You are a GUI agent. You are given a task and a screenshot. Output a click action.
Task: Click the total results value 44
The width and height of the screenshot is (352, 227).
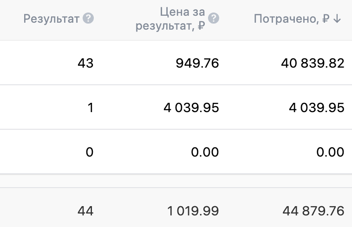click(85, 211)
